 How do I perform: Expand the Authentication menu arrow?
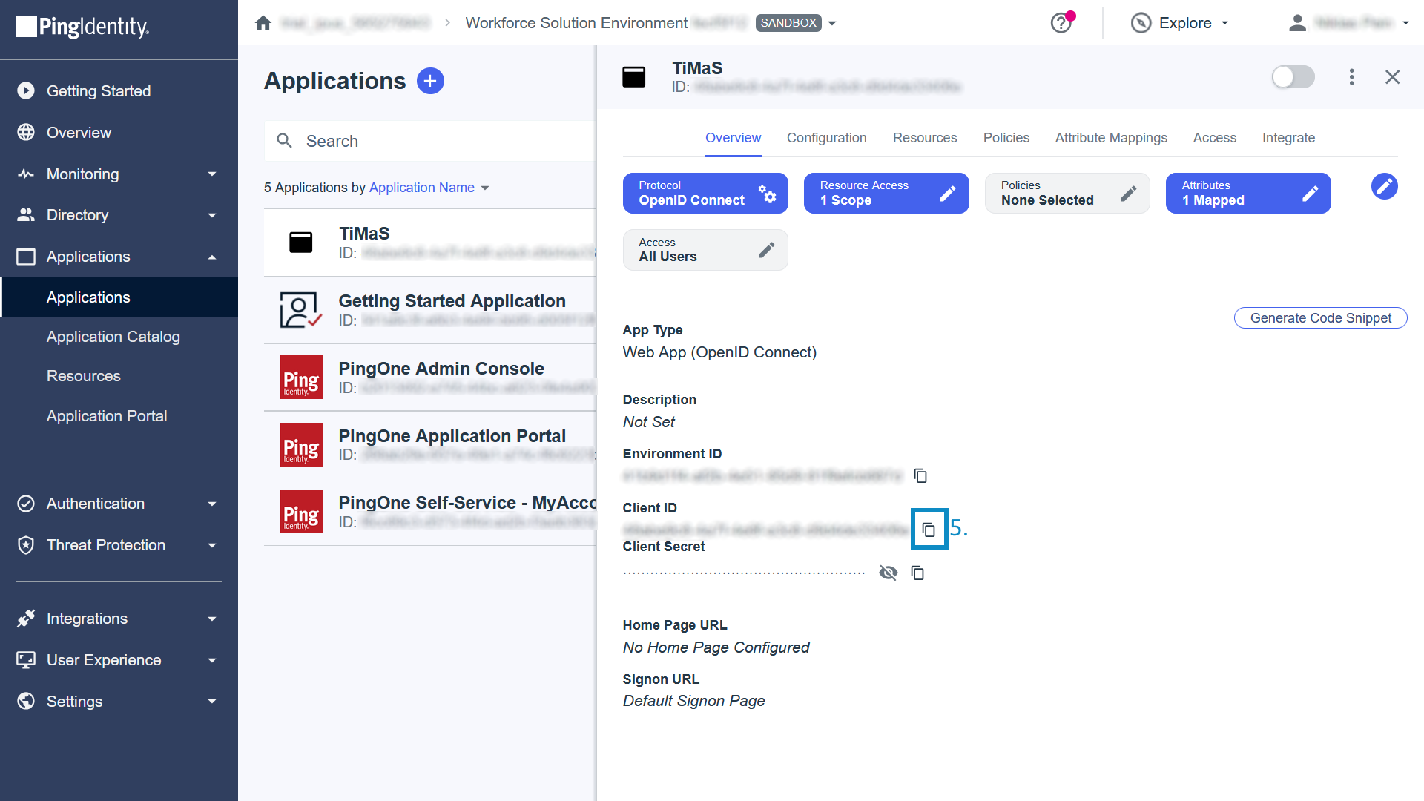[x=212, y=504]
